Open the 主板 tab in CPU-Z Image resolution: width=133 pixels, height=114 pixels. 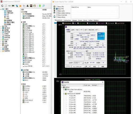click(73, 30)
